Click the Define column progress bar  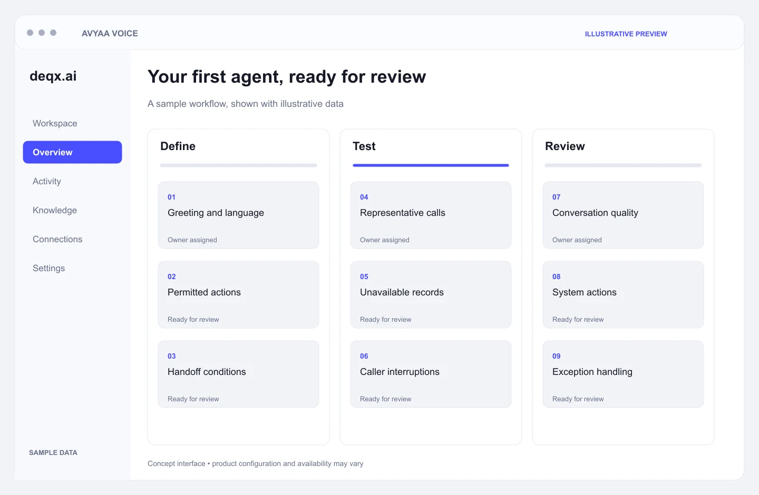238,165
